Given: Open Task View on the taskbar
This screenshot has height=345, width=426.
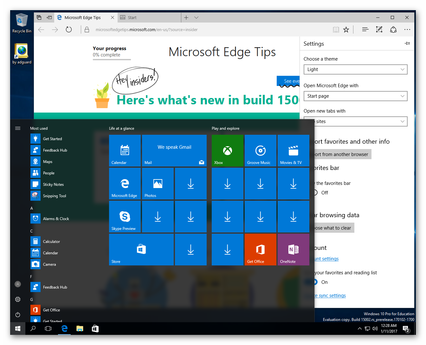Looking at the screenshot, I should click(x=48, y=329).
